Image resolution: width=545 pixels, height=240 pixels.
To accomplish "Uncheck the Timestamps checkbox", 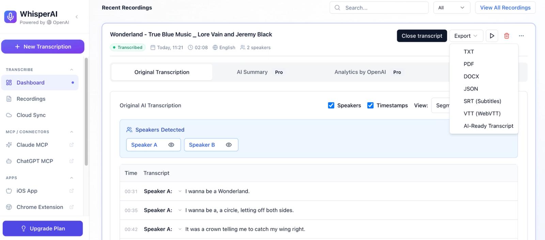I will pyautogui.click(x=370, y=105).
